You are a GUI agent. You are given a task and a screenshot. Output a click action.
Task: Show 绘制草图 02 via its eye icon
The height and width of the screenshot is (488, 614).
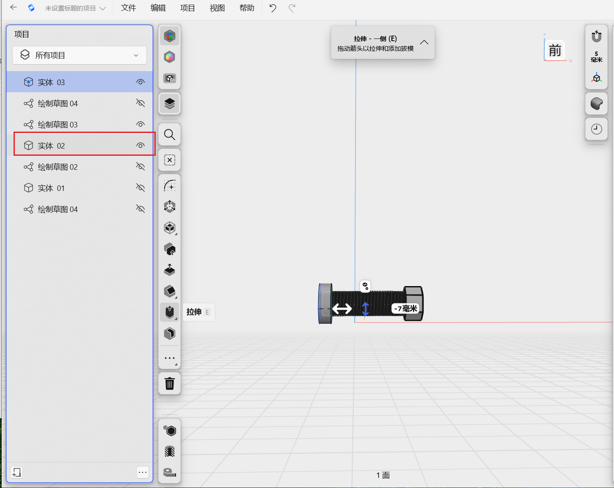point(140,167)
